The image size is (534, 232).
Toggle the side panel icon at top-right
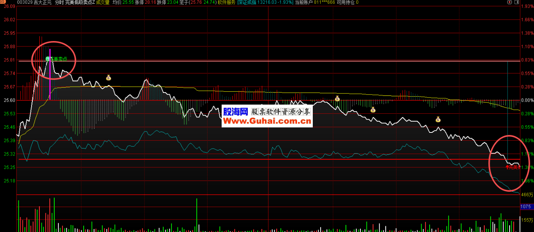click(x=516, y=2)
